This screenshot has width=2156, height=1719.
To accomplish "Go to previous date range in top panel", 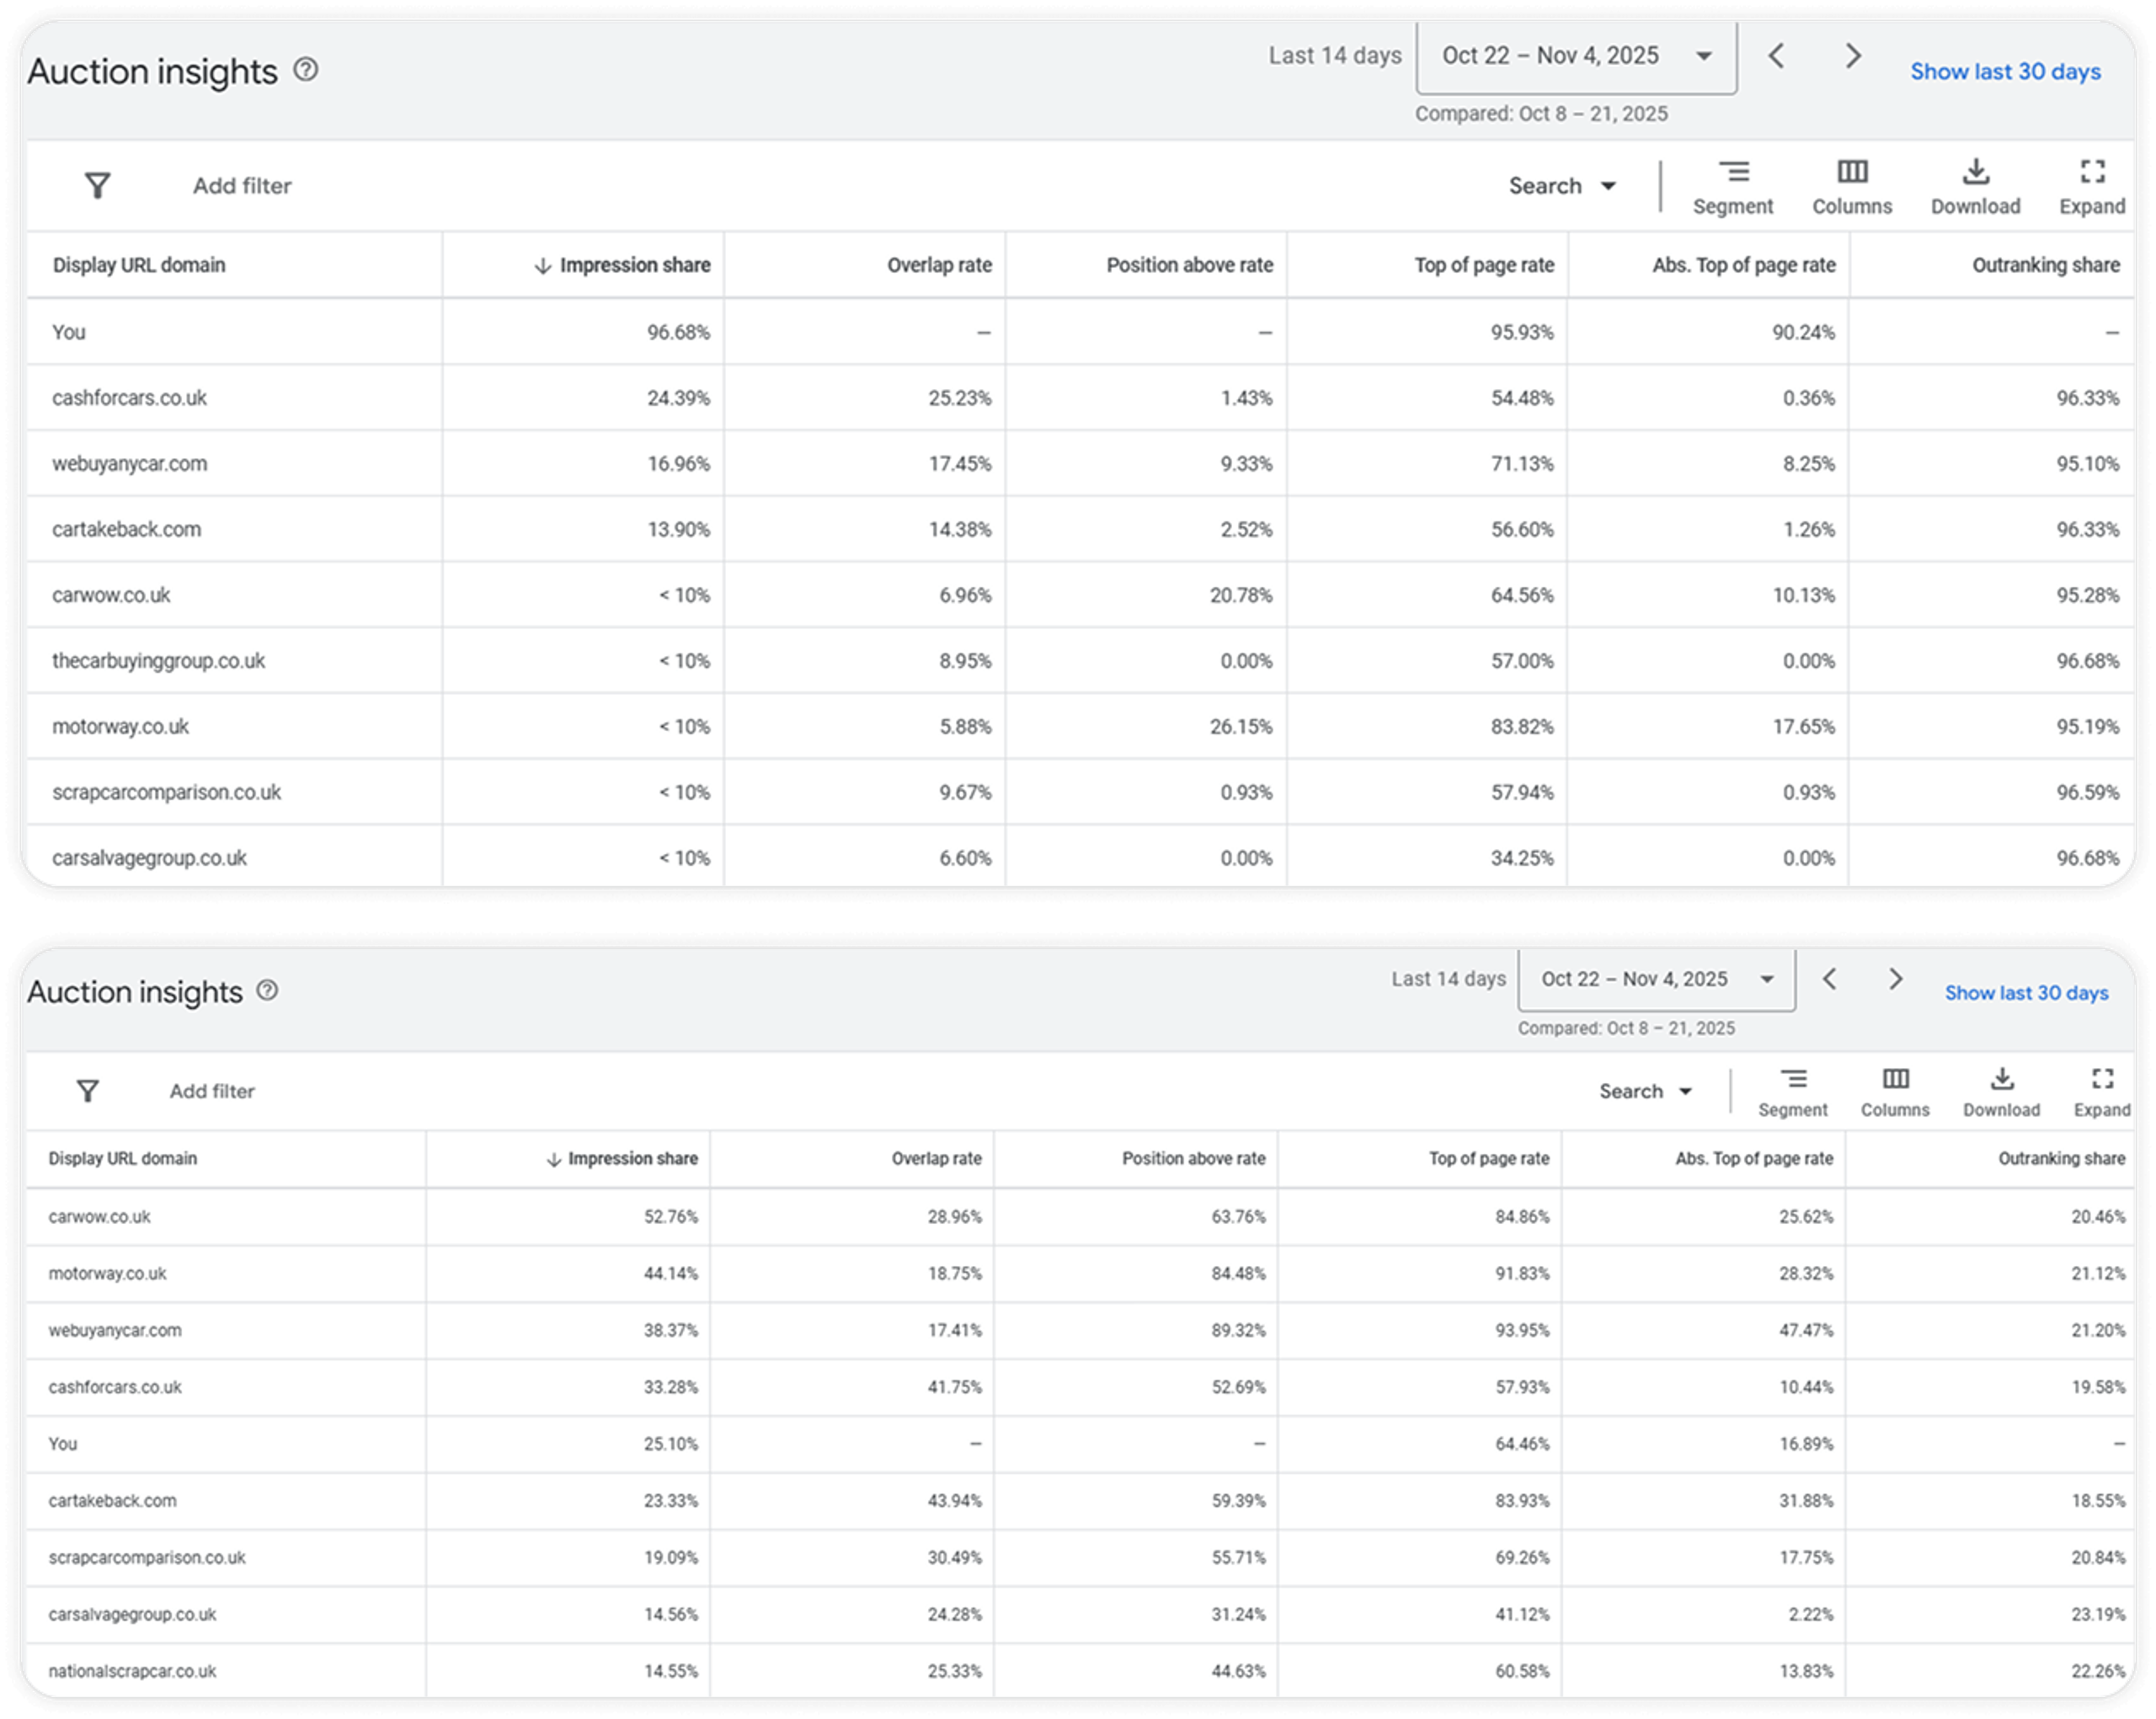I will [1776, 56].
